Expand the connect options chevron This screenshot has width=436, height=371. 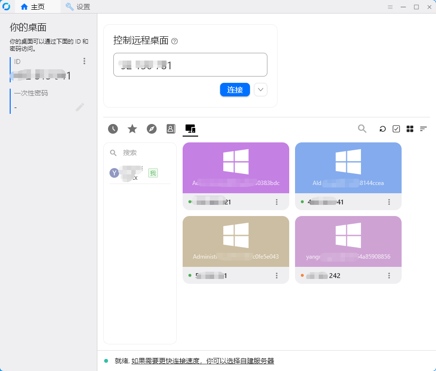click(260, 90)
